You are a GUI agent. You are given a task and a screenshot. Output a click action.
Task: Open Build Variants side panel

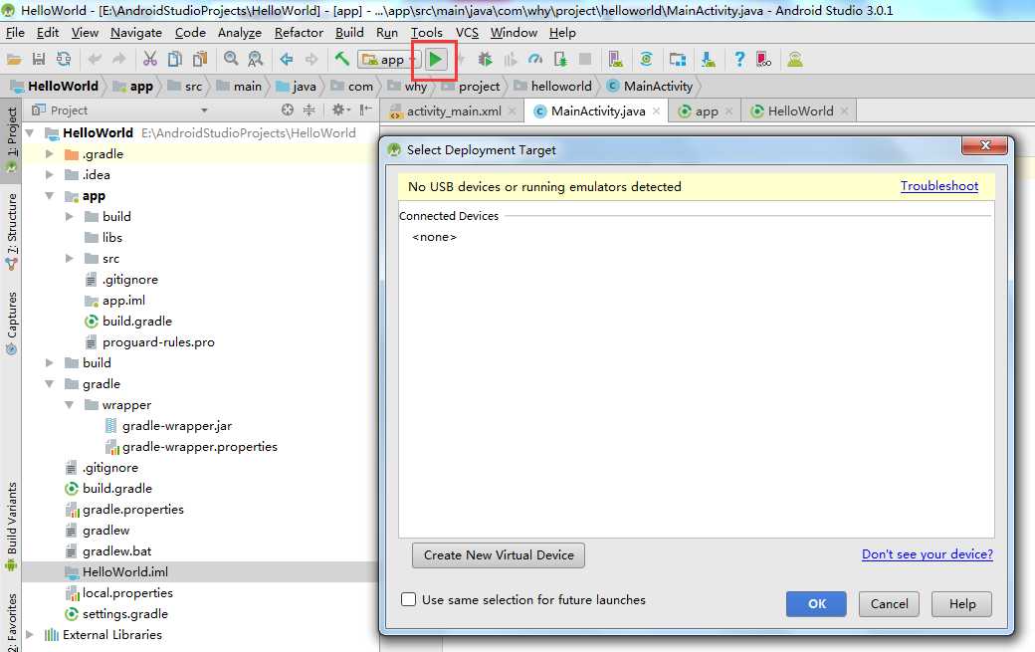click(11, 526)
